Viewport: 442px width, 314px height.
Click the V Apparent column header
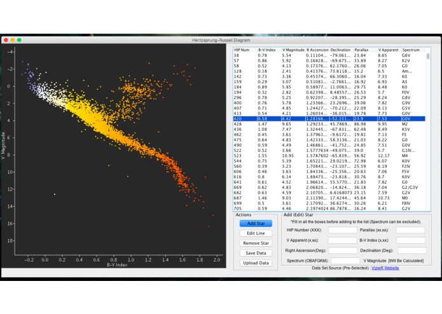tap(389, 50)
